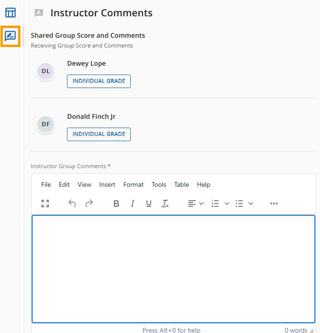
Task: Clear formatting from text
Action: pos(165,204)
